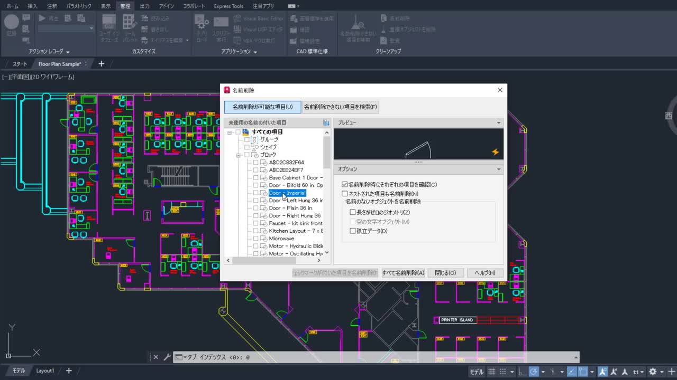The image size is (677, 380).
Task: Open the workspace gear icon in status bar
Action: coord(653,372)
